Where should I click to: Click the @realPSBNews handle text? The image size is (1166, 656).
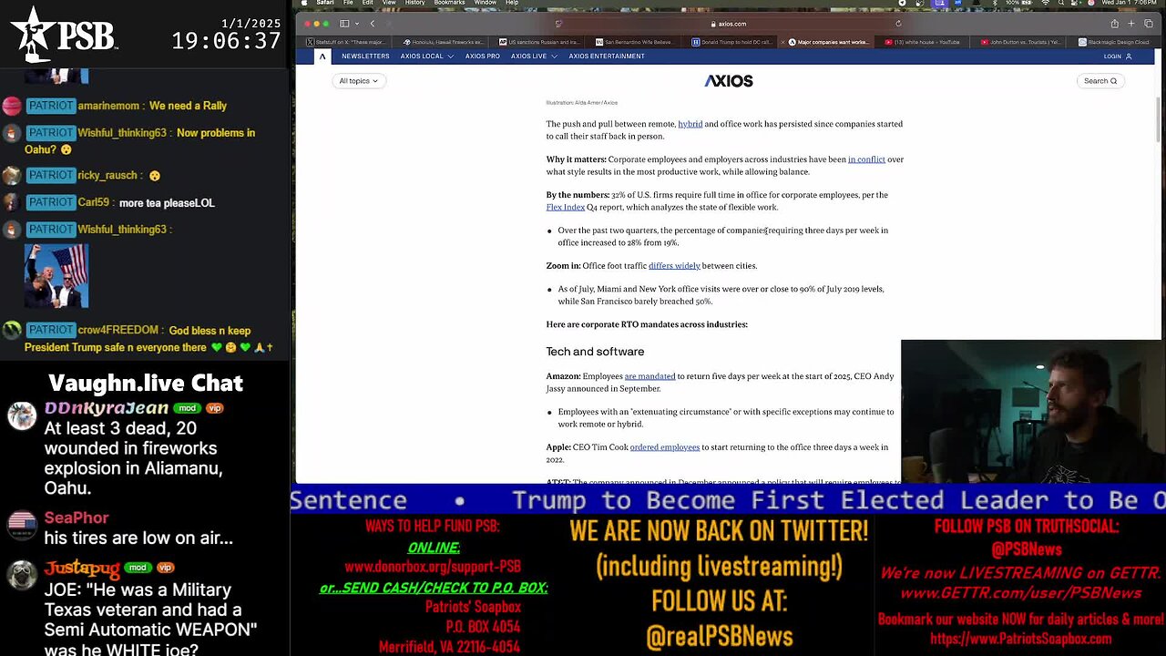tap(720, 636)
